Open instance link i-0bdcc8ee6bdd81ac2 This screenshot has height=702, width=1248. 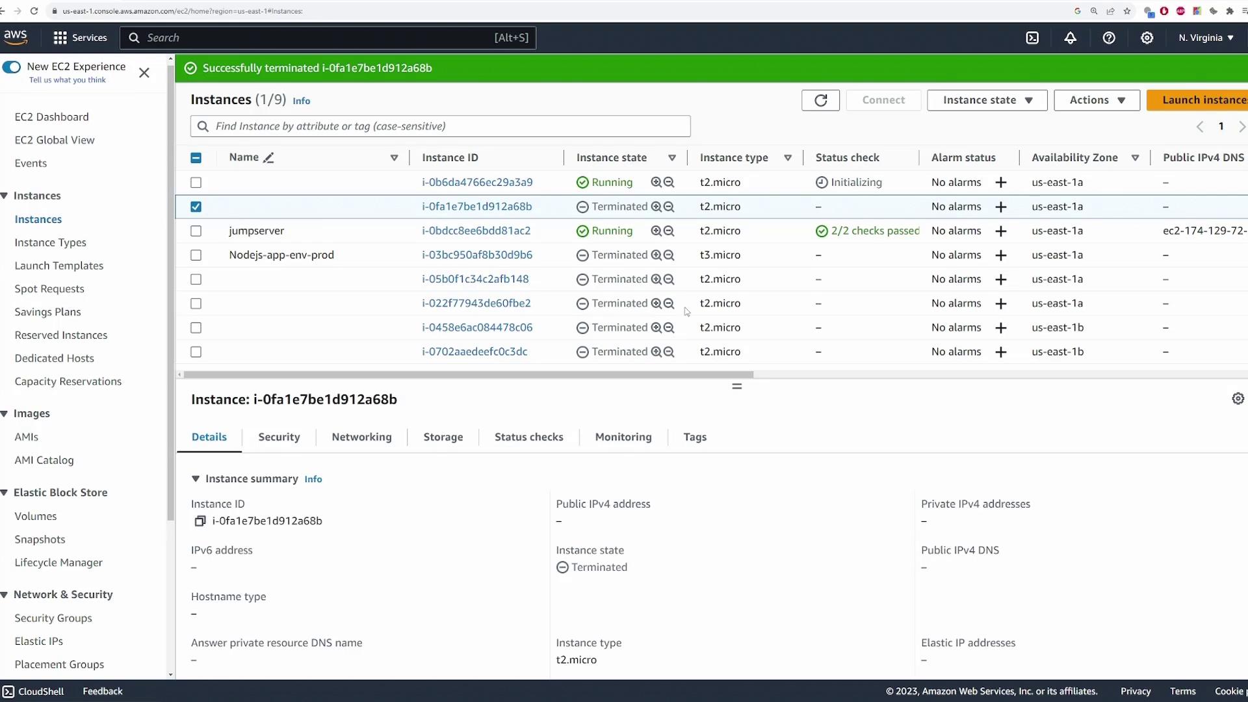(x=476, y=231)
